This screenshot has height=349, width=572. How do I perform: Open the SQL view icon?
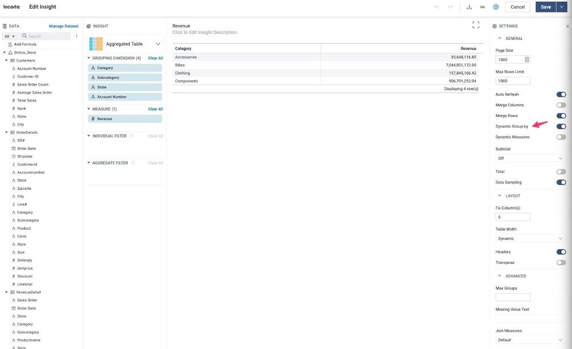(482, 7)
